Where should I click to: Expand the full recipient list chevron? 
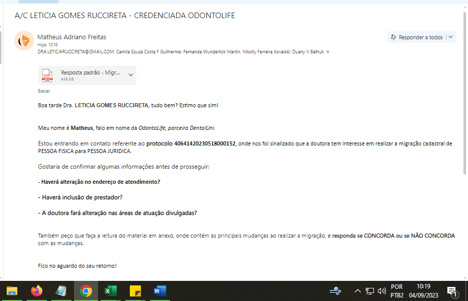pyautogui.click(x=328, y=52)
